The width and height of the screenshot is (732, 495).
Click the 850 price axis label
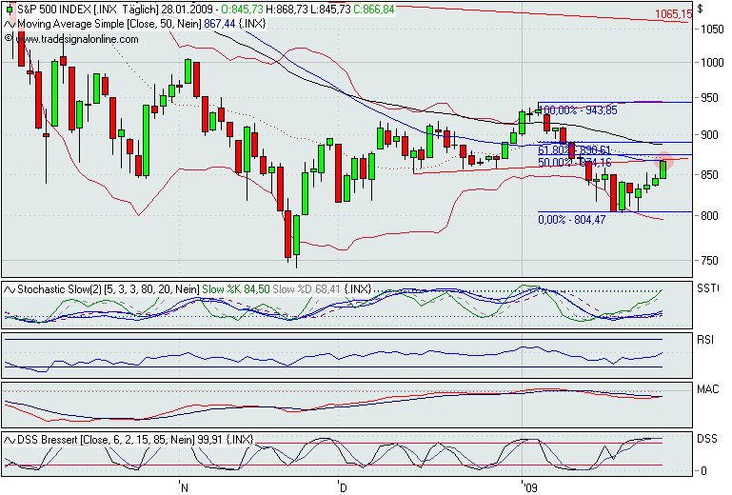[708, 174]
